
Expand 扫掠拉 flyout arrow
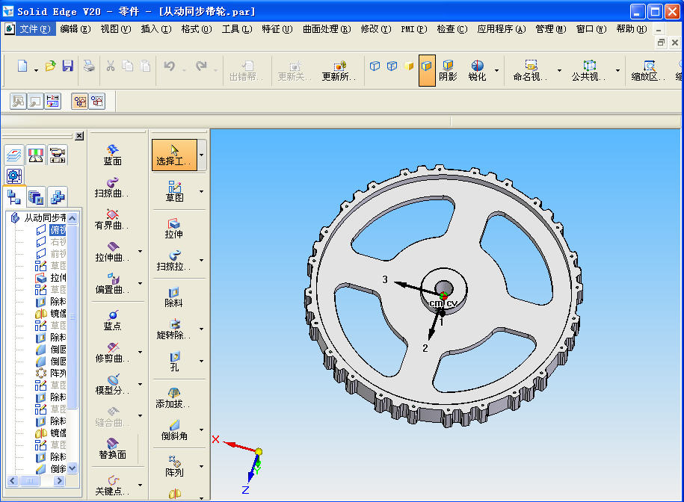click(202, 260)
